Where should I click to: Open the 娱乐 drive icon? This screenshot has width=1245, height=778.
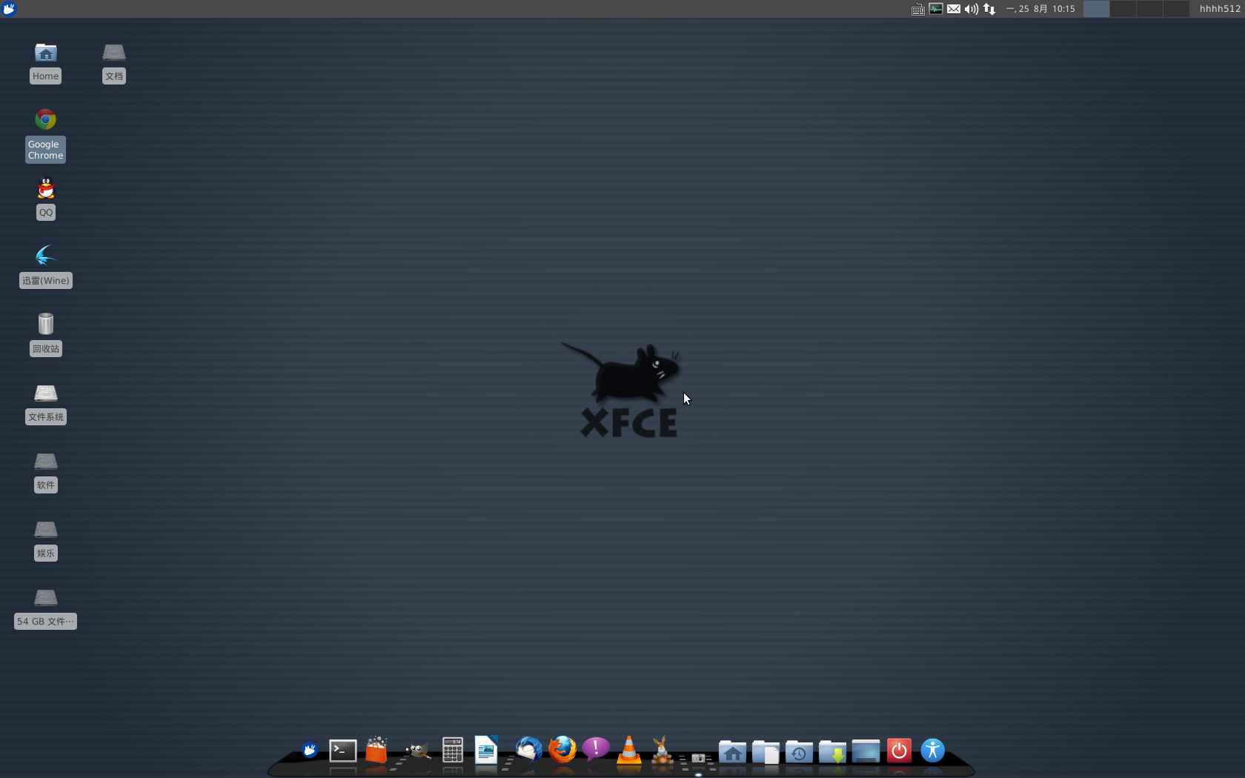[45, 530]
